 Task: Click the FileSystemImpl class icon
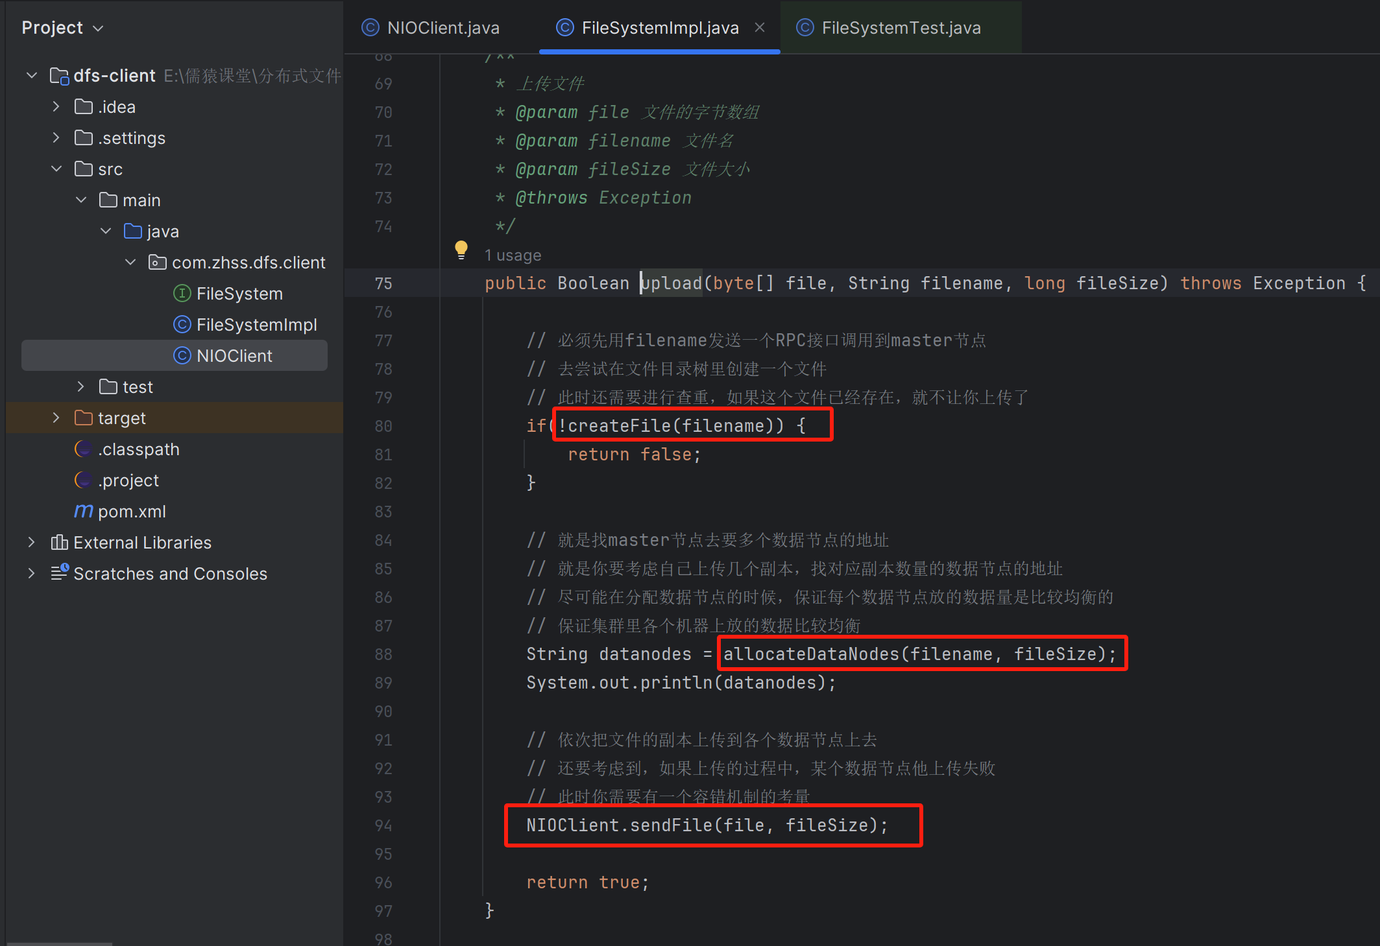(182, 325)
